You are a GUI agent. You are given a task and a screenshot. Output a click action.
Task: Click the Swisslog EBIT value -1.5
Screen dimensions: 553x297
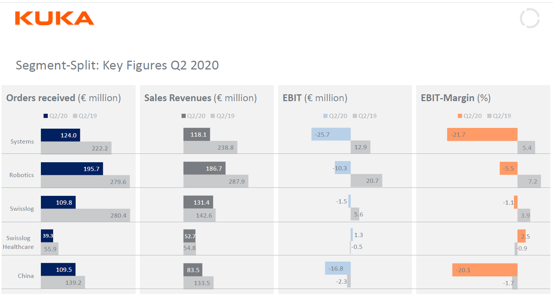pyautogui.click(x=341, y=201)
